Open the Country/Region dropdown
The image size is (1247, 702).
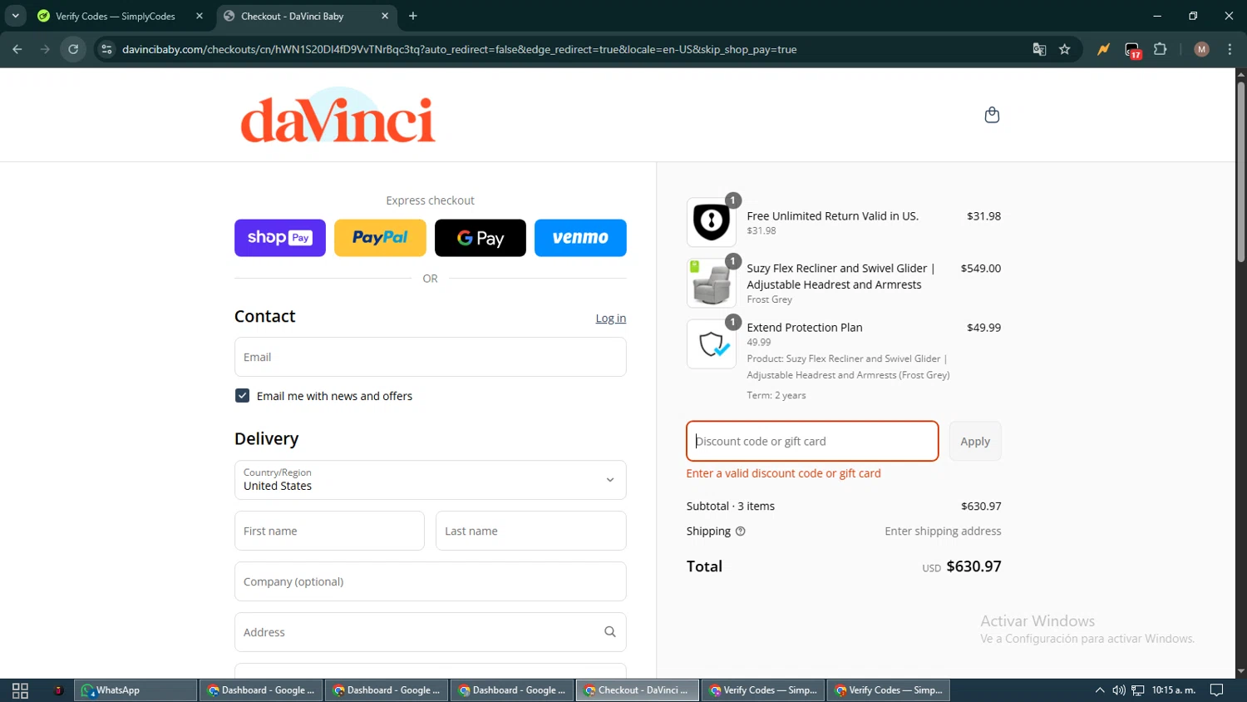431,480
